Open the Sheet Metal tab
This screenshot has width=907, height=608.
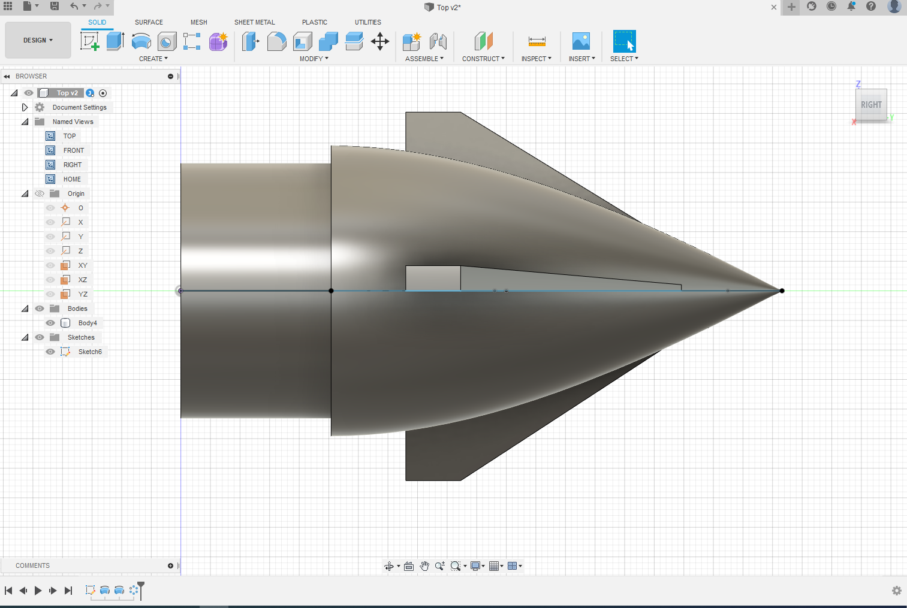point(255,22)
